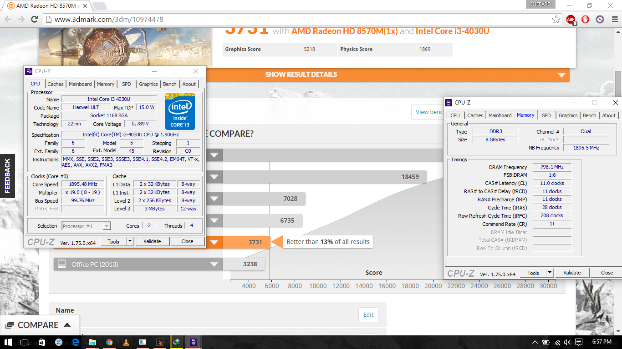Screen dimensions: 622x349
Task: Click the Intel Core i3 logo in CPU-Z
Action: 180,112
